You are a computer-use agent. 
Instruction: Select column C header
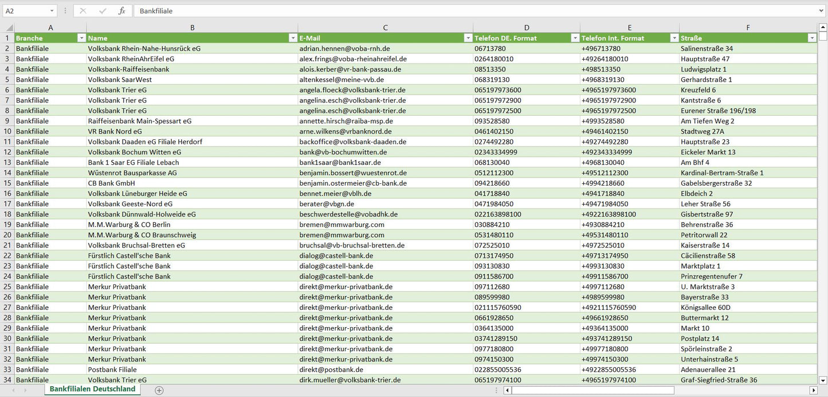click(385, 27)
